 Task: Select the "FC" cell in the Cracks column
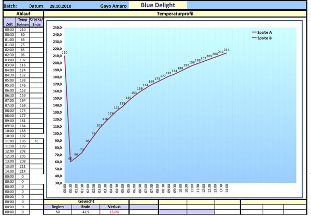click(36, 141)
